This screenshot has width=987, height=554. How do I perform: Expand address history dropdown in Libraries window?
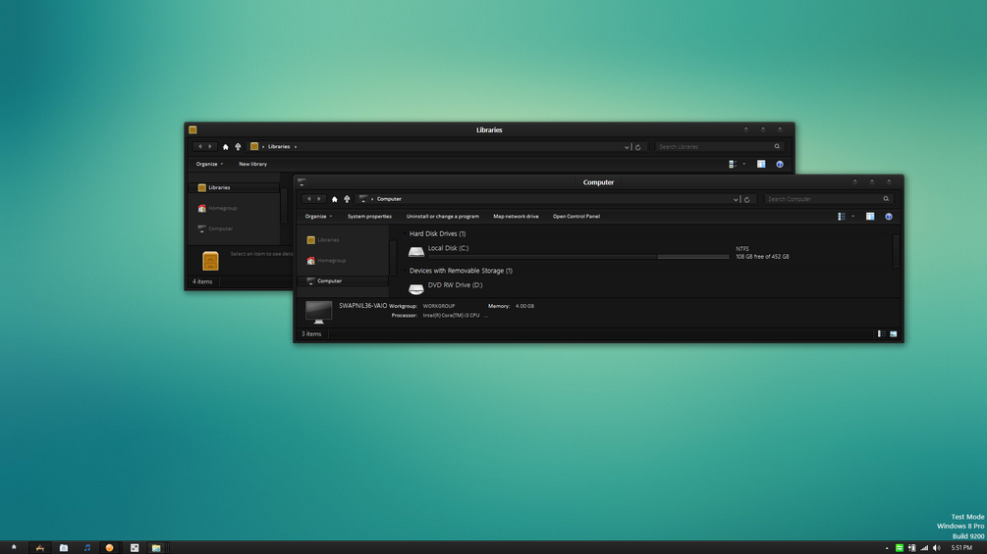627,148
